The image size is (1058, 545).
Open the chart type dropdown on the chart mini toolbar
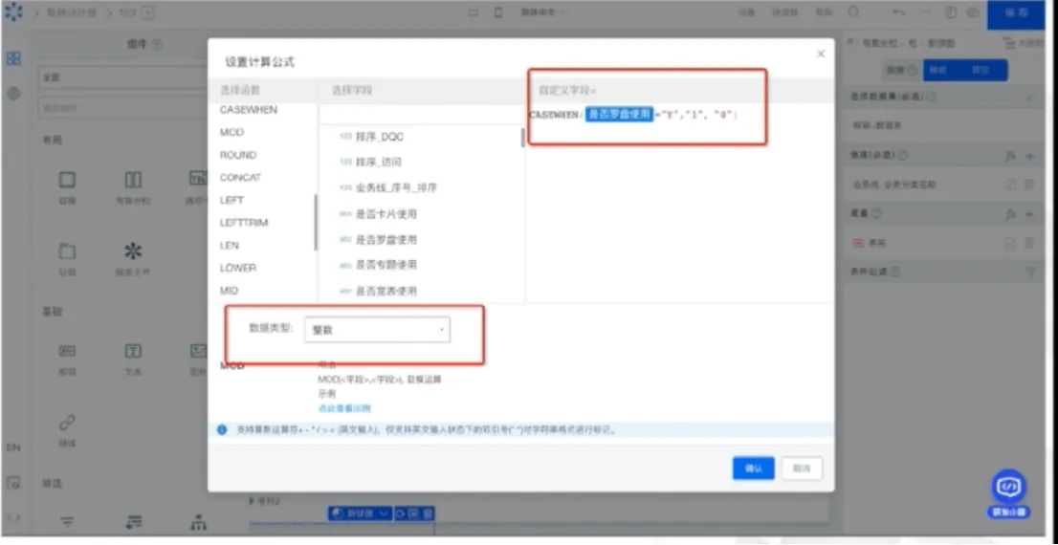[360, 513]
